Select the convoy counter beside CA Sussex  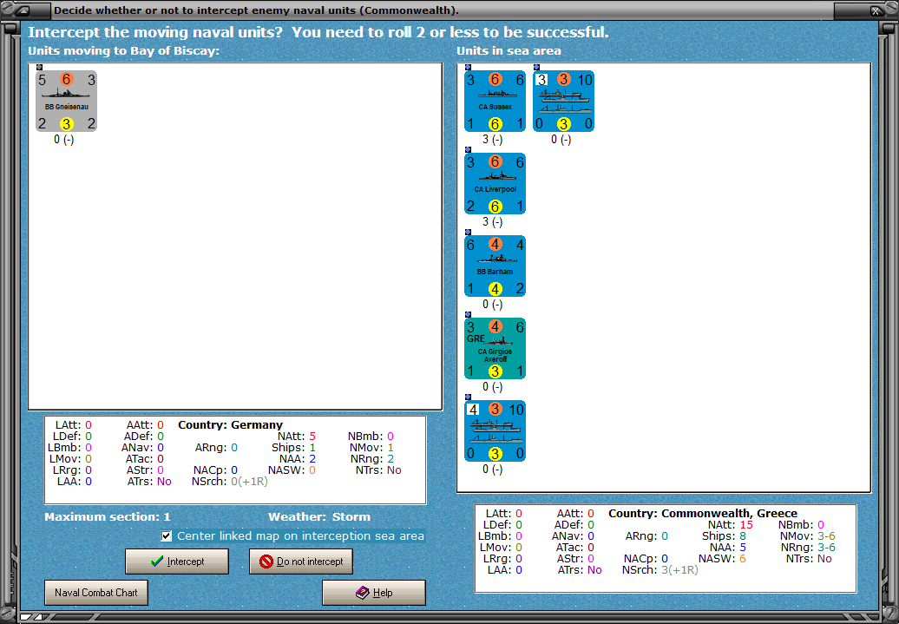pos(563,102)
